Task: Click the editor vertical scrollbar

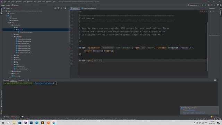Action: (x=207, y=47)
